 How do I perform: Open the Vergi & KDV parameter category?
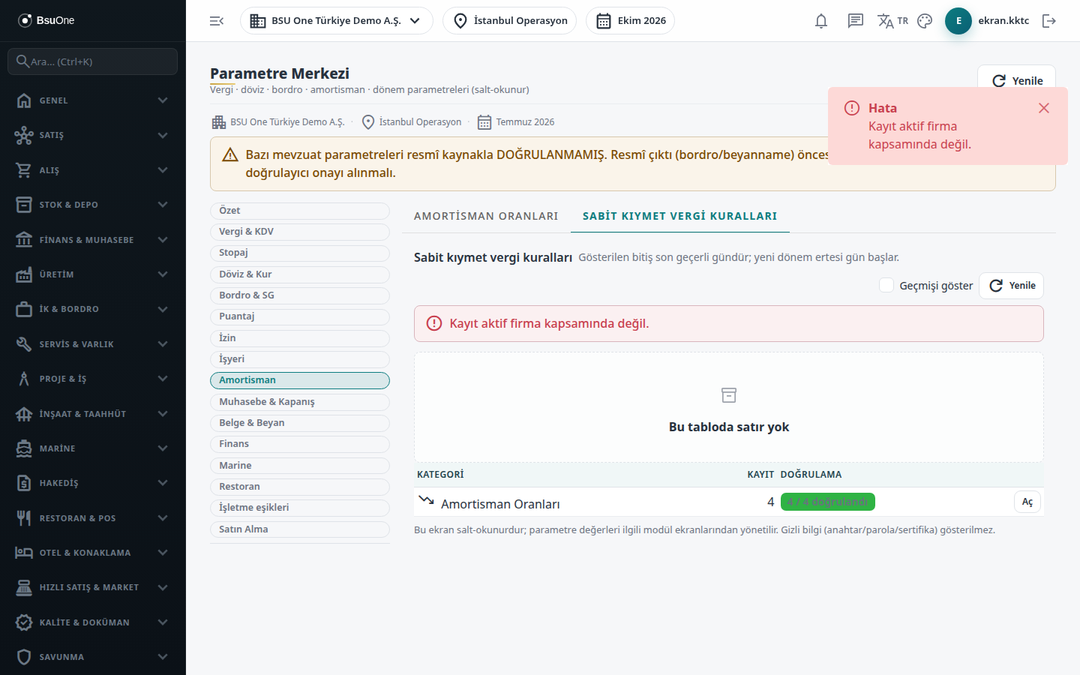click(300, 232)
